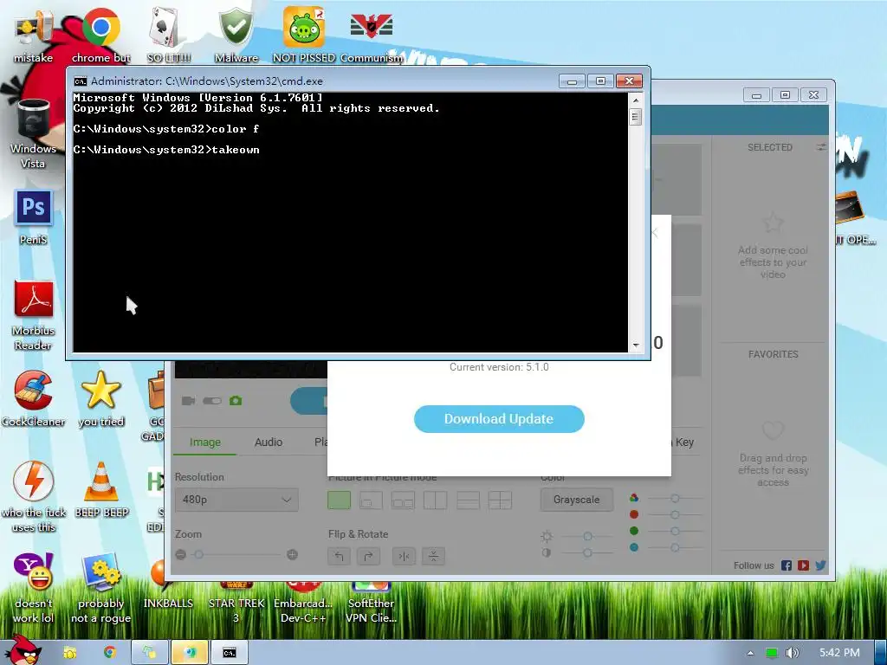Click the zoom in plus icon
This screenshot has height=665, width=887.
(292, 555)
